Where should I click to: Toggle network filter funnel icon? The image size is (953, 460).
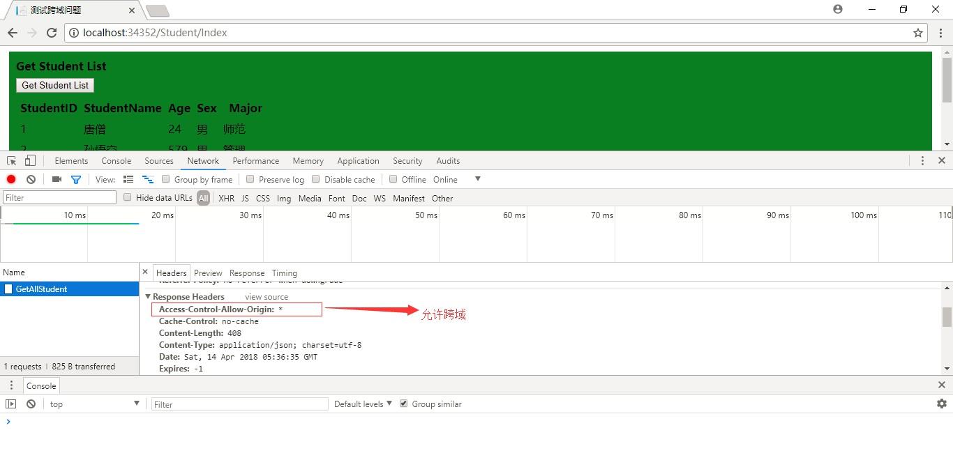(76, 179)
